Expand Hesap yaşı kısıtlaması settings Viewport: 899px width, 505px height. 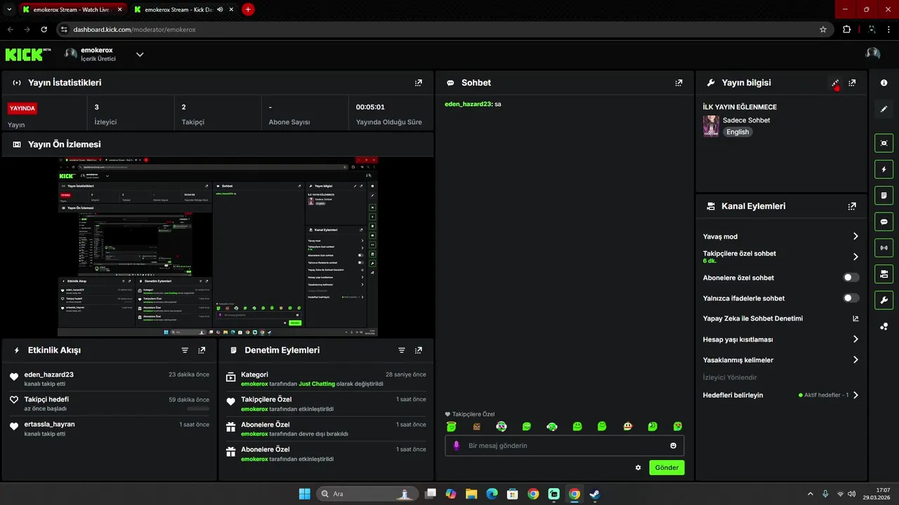click(x=855, y=339)
